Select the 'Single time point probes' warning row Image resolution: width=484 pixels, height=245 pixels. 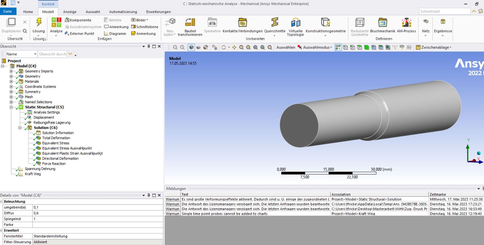coord(324,214)
